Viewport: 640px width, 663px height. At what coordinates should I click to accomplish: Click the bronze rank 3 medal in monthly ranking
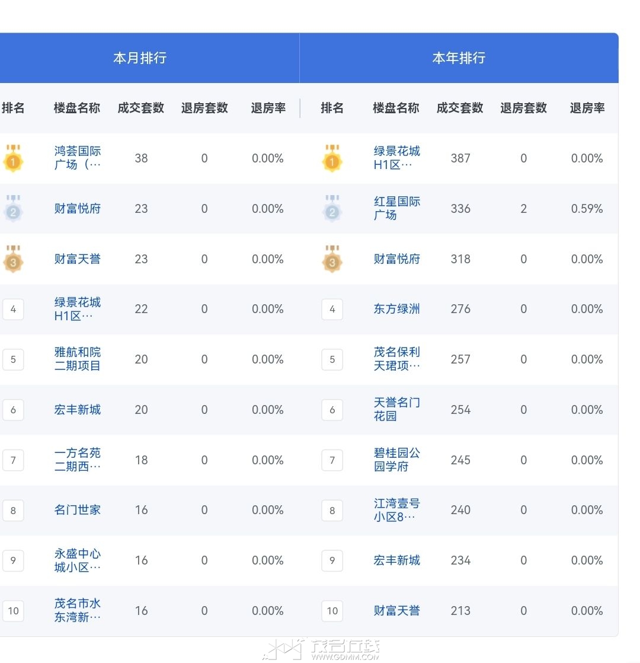[x=13, y=260]
